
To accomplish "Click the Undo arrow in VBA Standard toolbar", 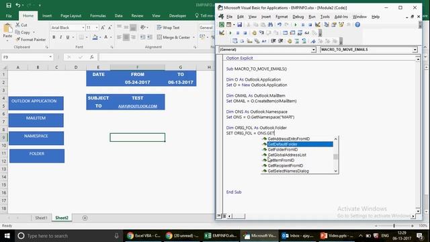I will click(279, 25).
